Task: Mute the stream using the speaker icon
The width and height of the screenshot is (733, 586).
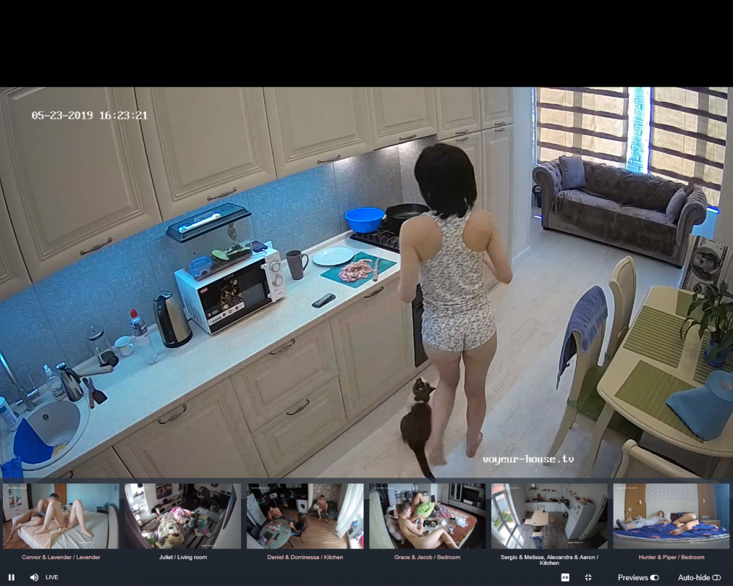Action: coord(34,577)
